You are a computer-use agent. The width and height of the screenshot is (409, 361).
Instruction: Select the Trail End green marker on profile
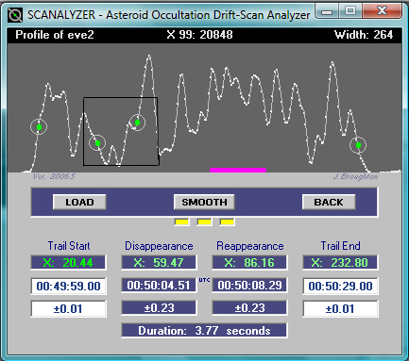click(x=358, y=145)
